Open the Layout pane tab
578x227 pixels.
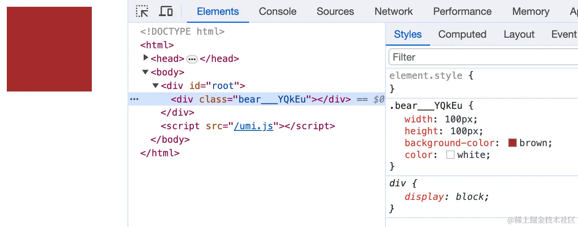(519, 34)
